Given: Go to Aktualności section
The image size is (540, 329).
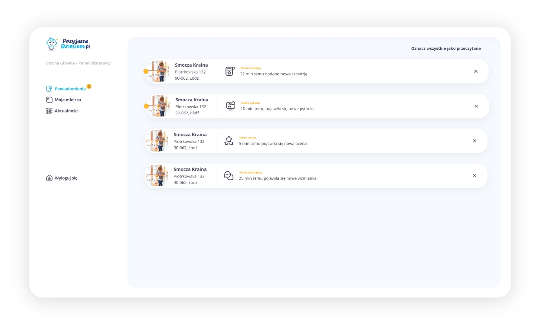Looking at the screenshot, I should (x=66, y=111).
